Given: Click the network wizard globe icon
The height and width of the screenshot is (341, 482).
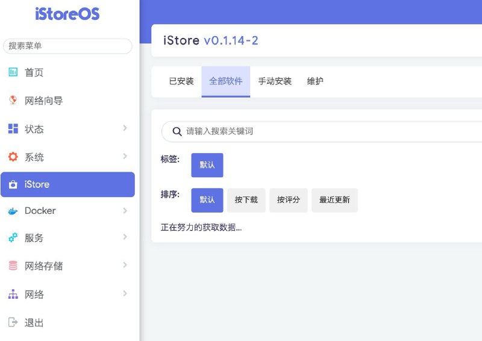Looking at the screenshot, I should [13, 100].
